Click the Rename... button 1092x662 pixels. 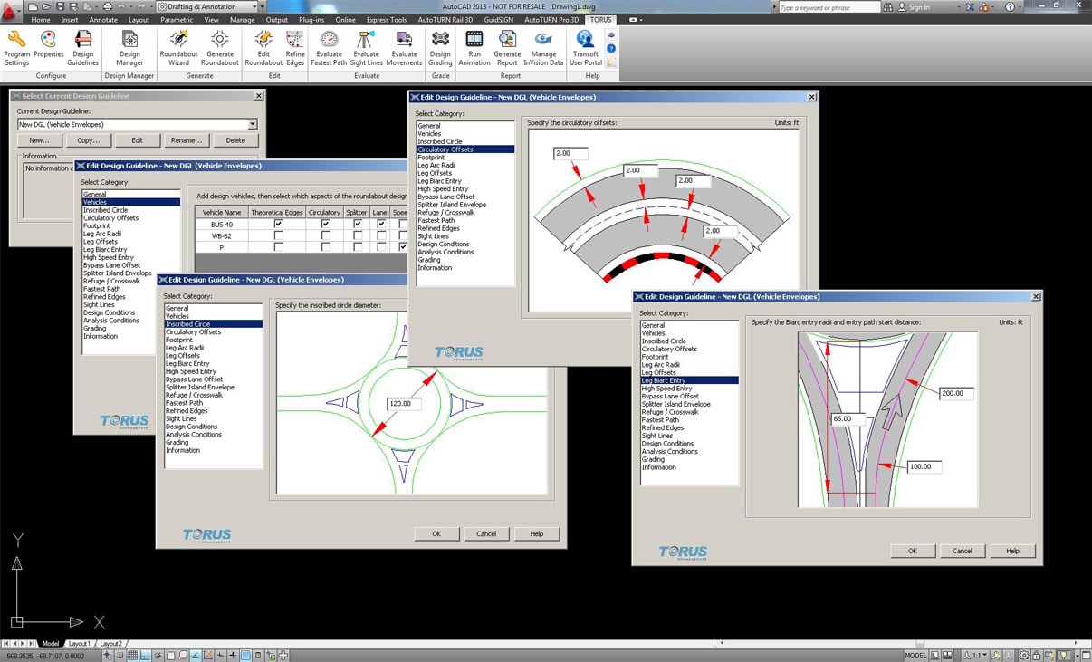(187, 140)
